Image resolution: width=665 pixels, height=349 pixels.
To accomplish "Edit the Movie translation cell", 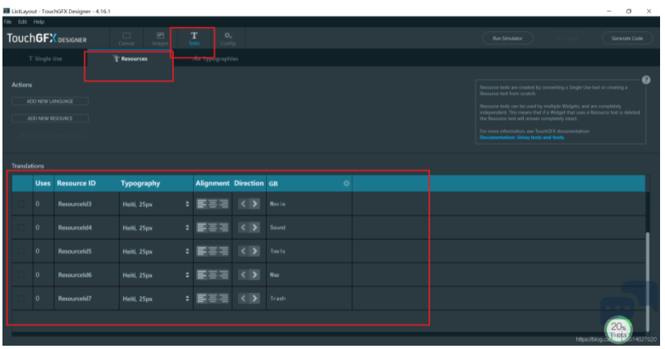I will [x=310, y=204].
